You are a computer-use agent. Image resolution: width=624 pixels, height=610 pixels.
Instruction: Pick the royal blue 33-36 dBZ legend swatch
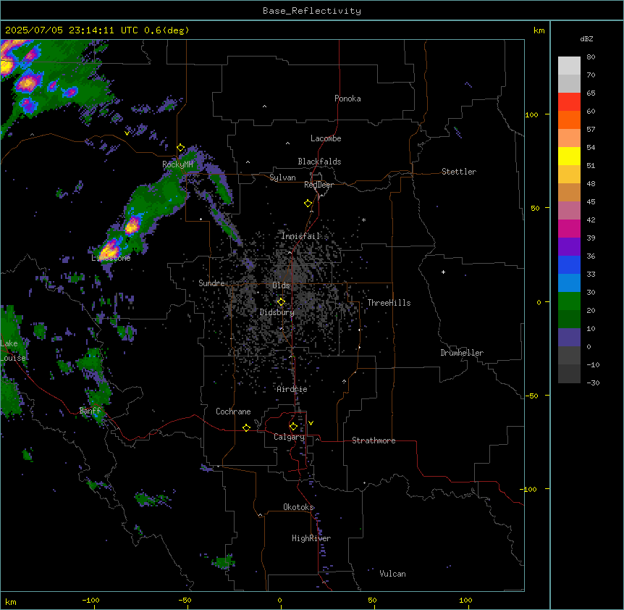coord(569,264)
